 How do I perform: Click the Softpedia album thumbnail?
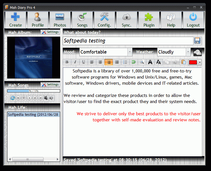coord(34,57)
